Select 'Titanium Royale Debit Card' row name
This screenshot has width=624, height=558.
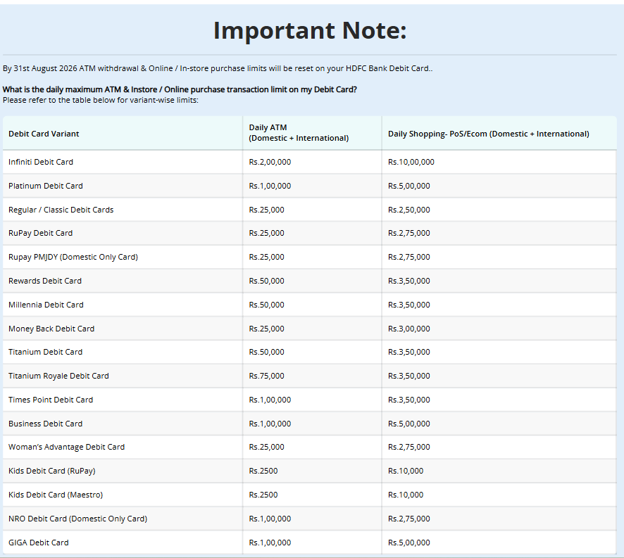click(58, 376)
